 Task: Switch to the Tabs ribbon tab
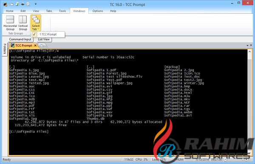point(49,11)
